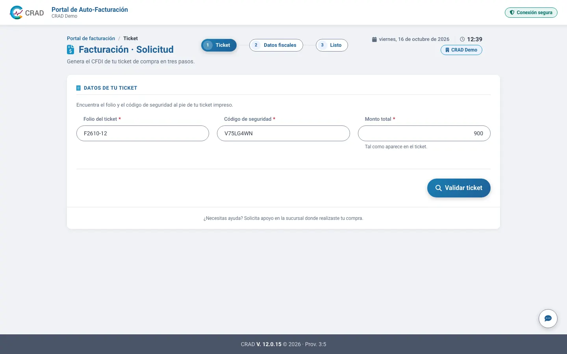Viewport: 567px width, 354px height.
Task: Click the Portal de Auto-Facturación title
Action: coord(90,9)
